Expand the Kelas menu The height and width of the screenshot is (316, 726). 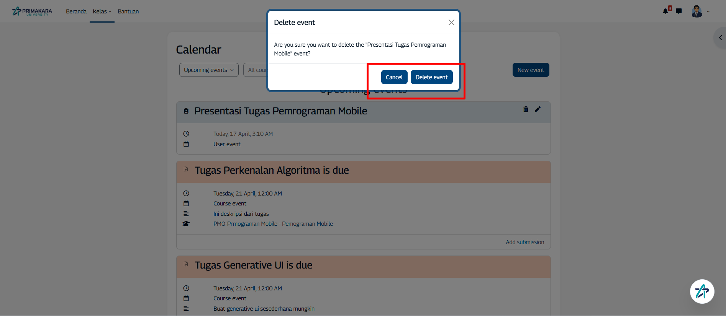pos(102,11)
